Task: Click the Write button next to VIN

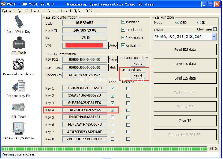Action: click(113, 46)
